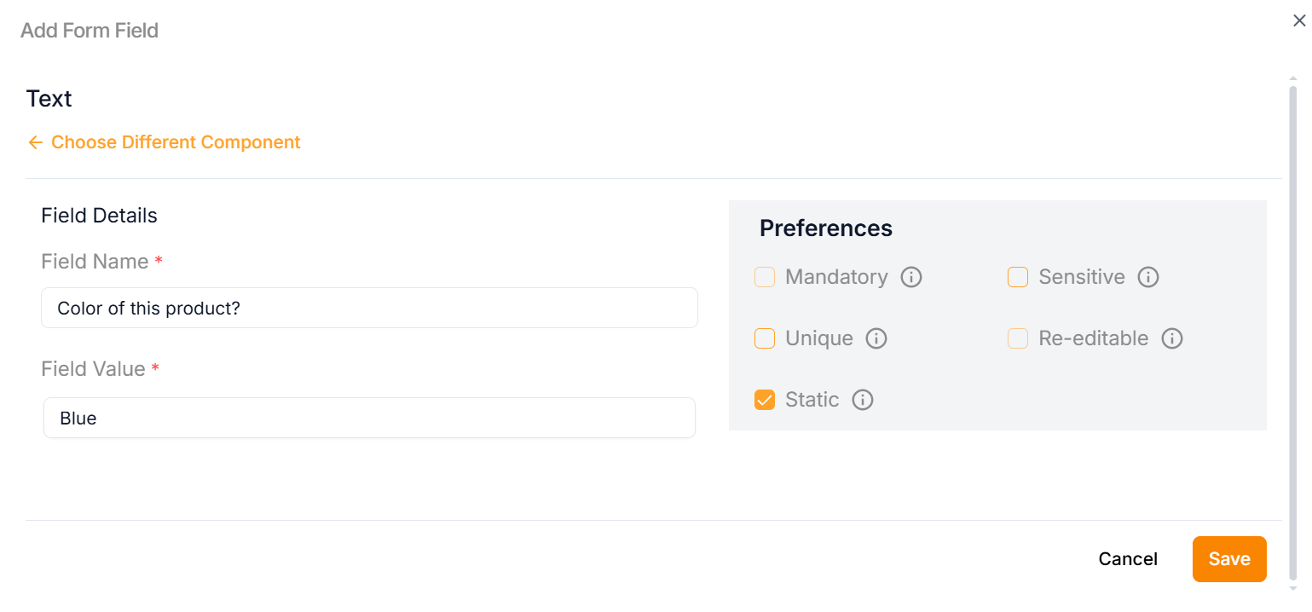This screenshot has height=612, width=1312.
Task: Click the scrollbar down arrow
Action: (x=1293, y=588)
